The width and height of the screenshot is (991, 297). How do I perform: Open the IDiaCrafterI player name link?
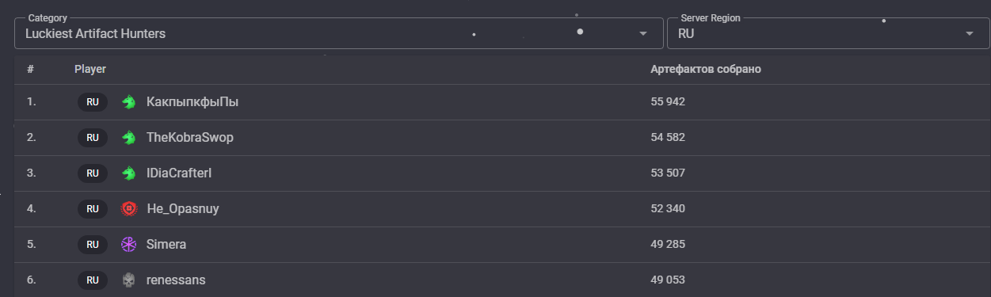(x=179, y=173)
